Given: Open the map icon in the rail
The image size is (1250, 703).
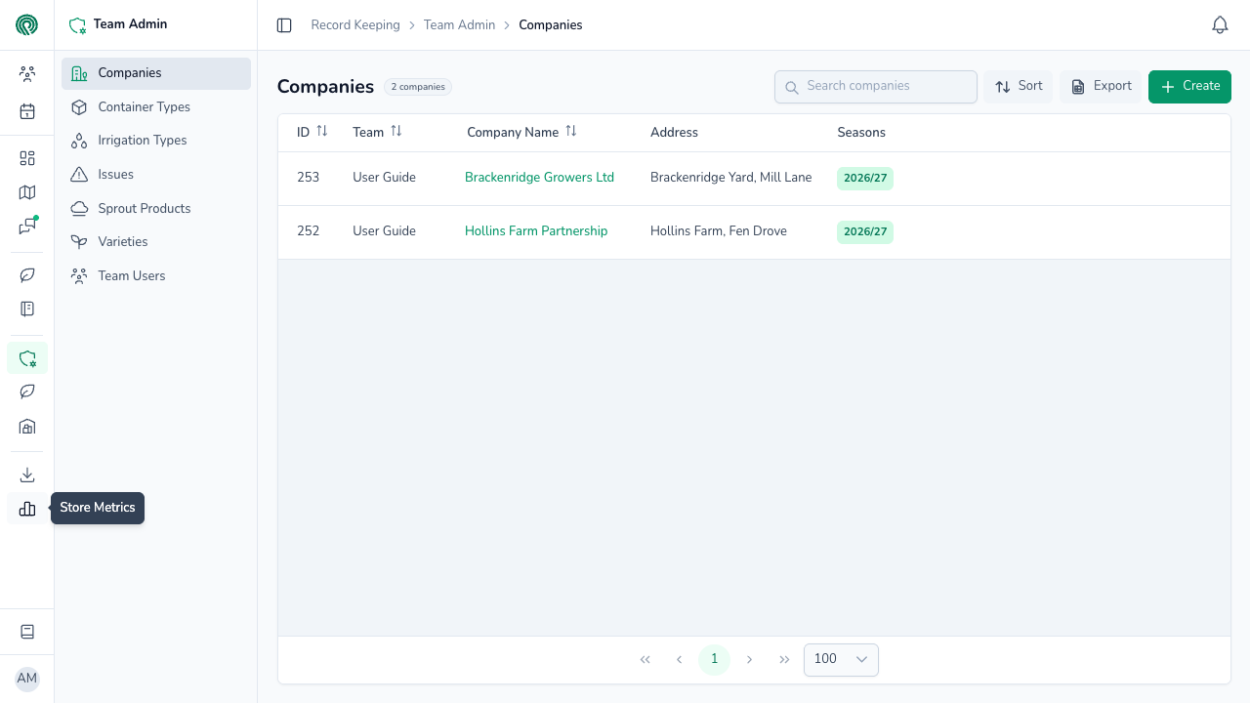Looking at the screenshot, I should (x=27, y=192).
